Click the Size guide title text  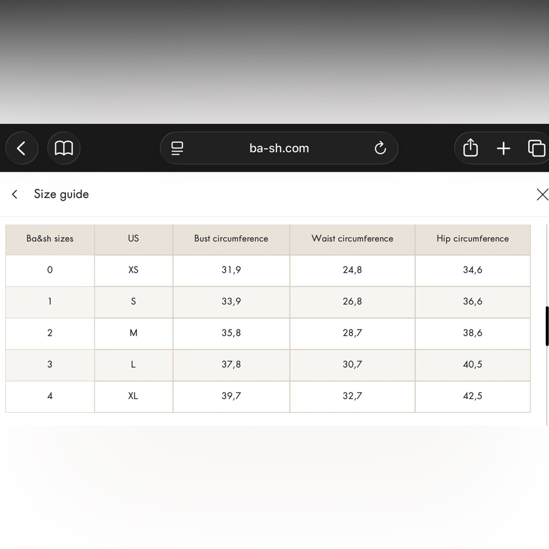click(x=61, y=194)
